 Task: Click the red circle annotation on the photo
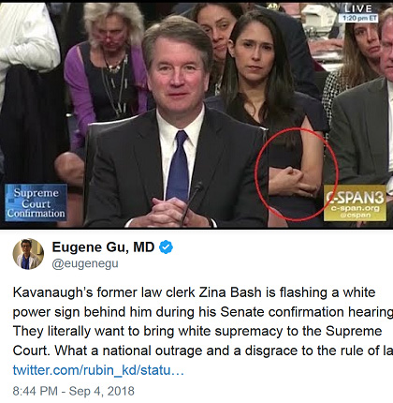point(297,174)
